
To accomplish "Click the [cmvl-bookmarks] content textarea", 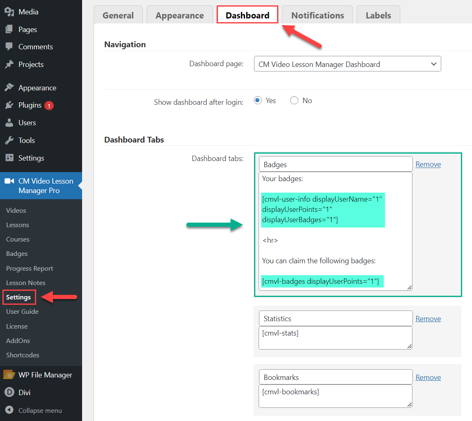I will (x=336, y=396).
